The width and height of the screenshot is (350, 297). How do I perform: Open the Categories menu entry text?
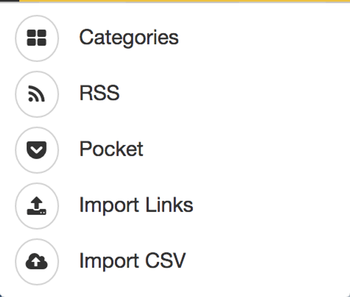(129, 38)
